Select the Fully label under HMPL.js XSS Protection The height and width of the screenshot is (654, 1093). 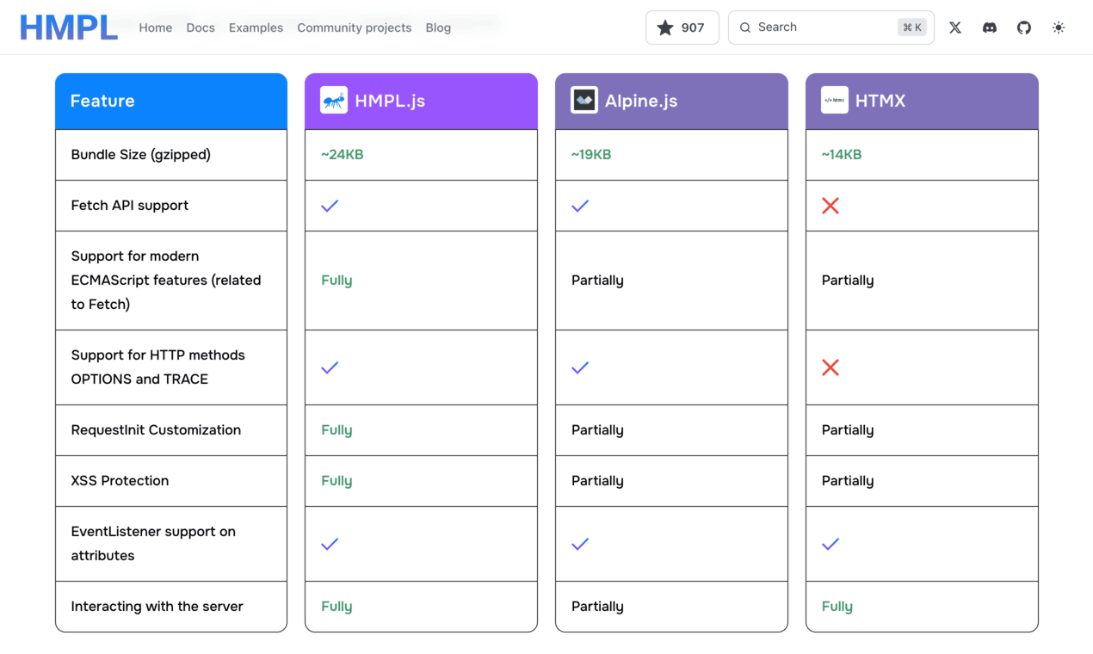click(x=337, y=480)
